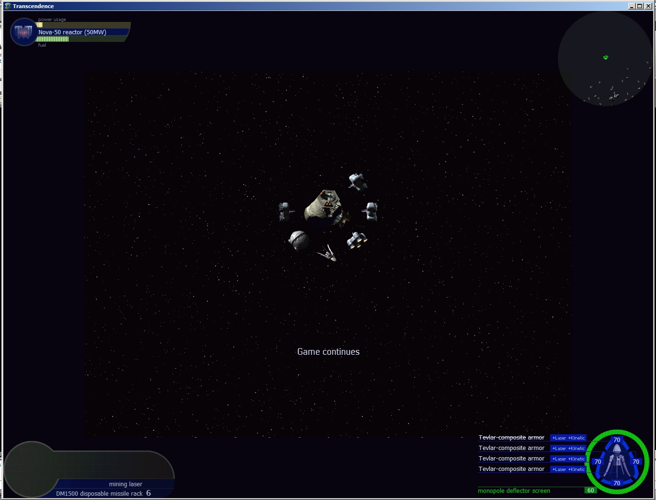Click the ship silhouette in the armor display
656x500 pixels.
617,462
